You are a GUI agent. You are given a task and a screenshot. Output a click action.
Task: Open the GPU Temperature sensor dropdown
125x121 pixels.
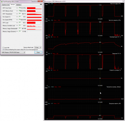click(x=17, y=14)
